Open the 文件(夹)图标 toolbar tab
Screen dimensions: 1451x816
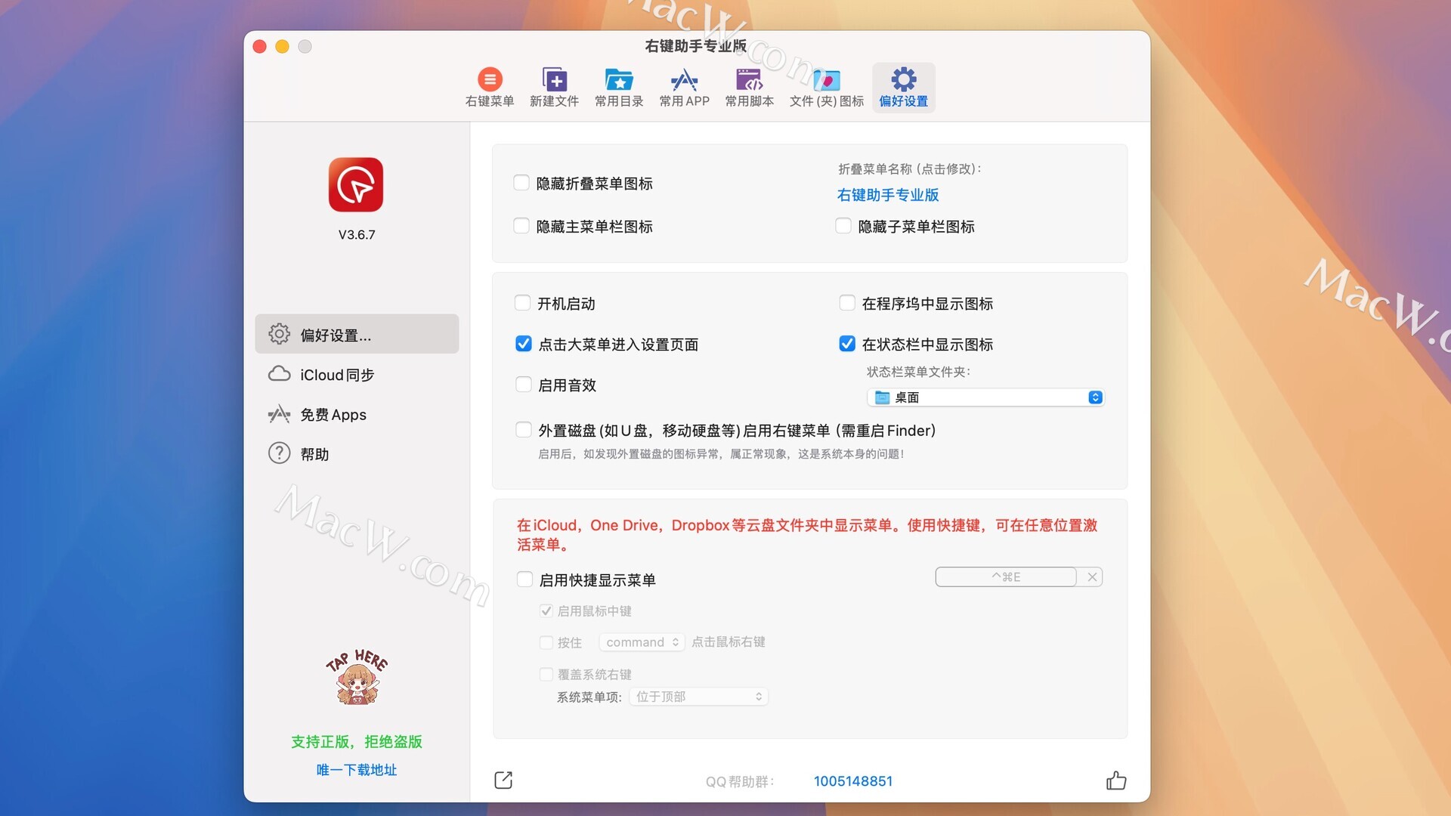(826, 88)
